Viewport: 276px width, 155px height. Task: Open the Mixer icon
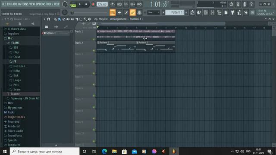(x=213, y=12)
